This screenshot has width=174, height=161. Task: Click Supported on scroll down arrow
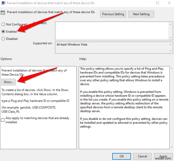[170, 51]
